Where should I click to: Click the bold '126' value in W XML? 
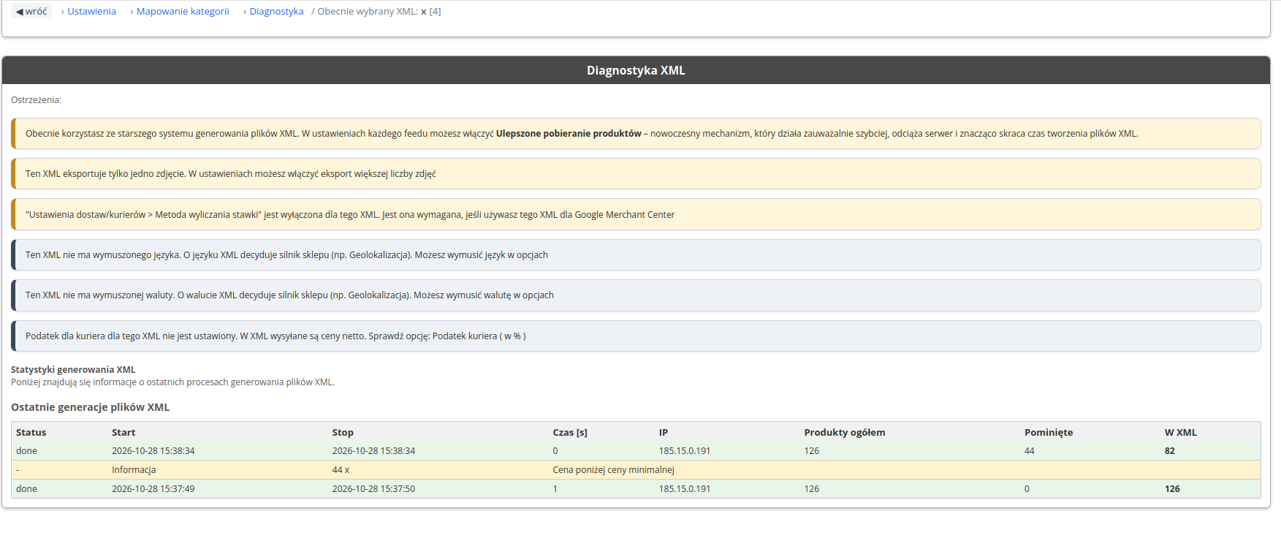(1172, 489)
